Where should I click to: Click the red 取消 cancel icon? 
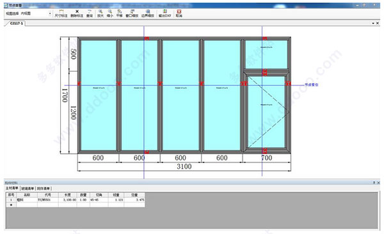click(x=179, y=13)
